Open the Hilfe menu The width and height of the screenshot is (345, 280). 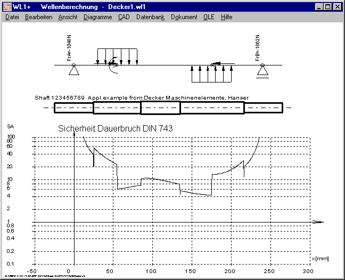pyautogui.click(x=226, y=17)
